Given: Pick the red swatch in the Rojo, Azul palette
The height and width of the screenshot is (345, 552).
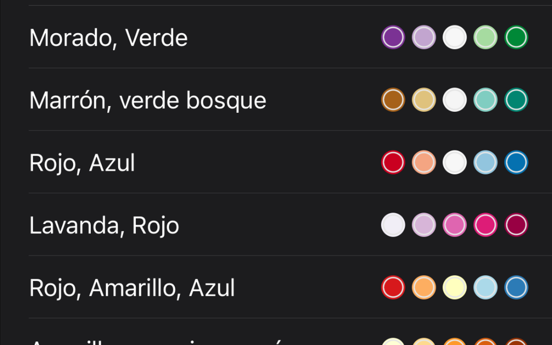Looking at the screenshot, I should click(x=392, y=162).
